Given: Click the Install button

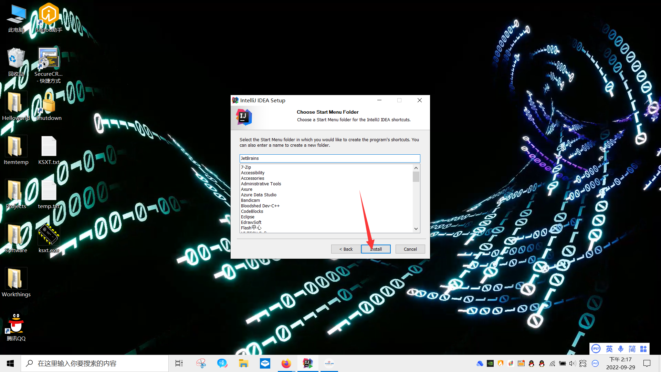Looking at the screenshot, I should [x=376, y=249].
